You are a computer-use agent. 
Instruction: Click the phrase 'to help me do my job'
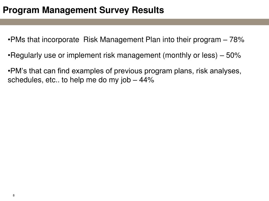(x=96, y=80)
